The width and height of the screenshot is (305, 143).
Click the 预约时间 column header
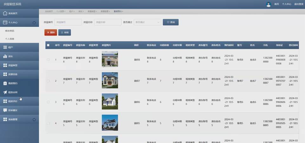tap(229, 45)
